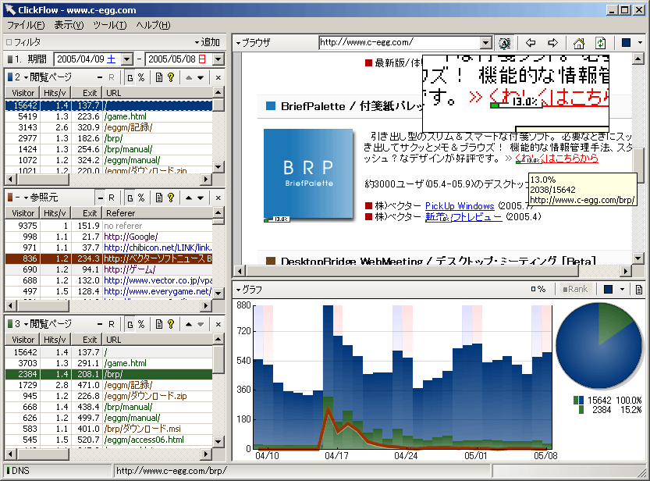This screenshot has height=481, width=650.
Task: Click the minus button in 参照元 panel
Action: (x=100, y=198)
